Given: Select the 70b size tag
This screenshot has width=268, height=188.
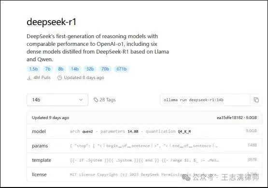Looking at the screenshot, I should 105,69.
